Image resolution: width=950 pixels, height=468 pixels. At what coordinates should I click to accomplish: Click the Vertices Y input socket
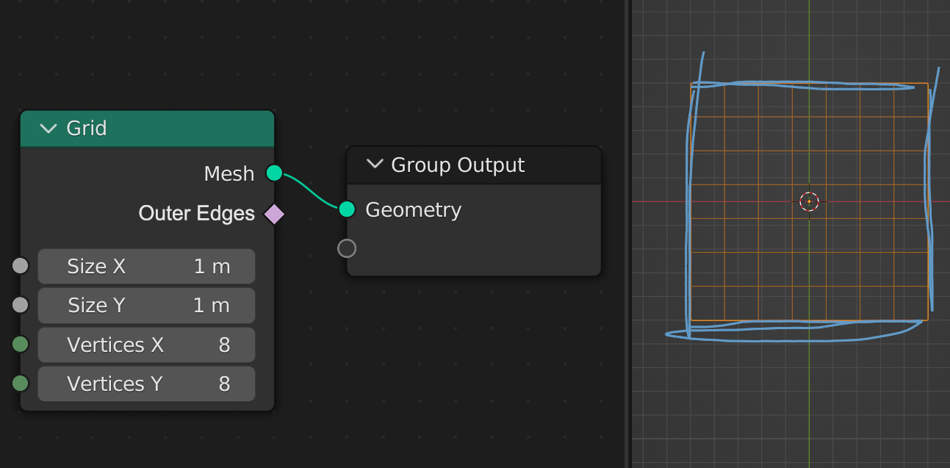pos(21,384)
